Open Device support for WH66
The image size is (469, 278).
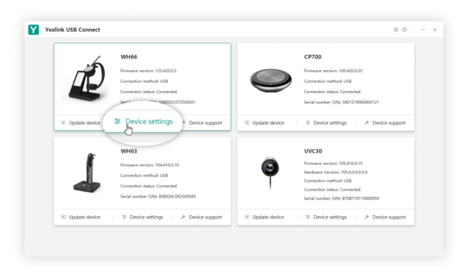coord(202,123)
